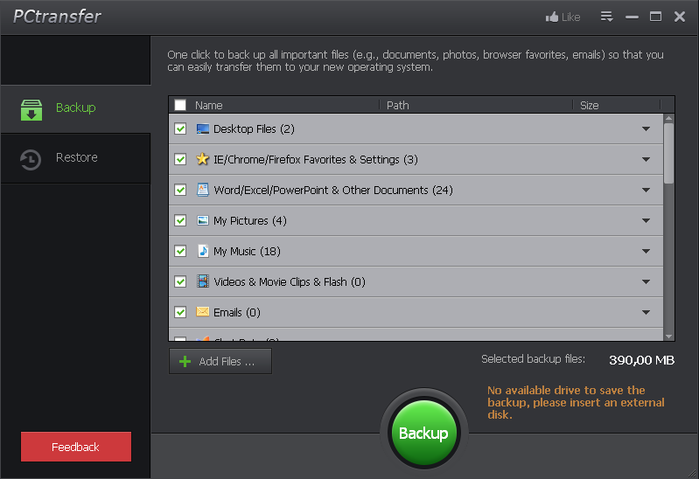
Task: Click the My Pictures icon
Action: (203, 220)
